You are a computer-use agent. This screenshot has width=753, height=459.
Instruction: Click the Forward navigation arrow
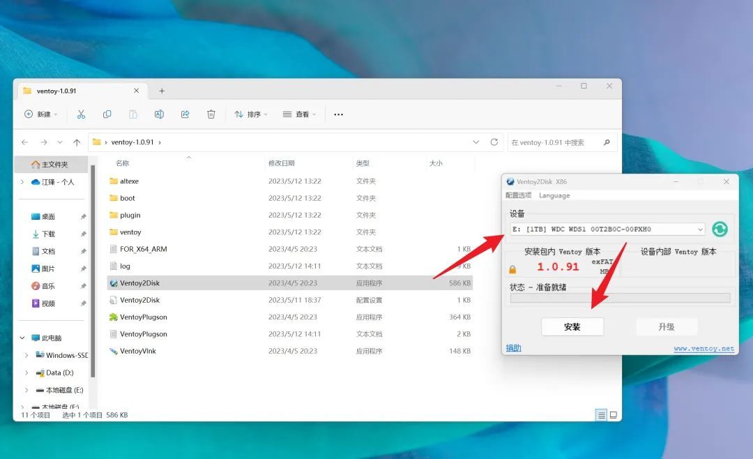pos(44,142)
